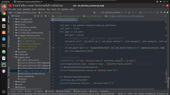Open Firefox from the dock
170x95 pixels.
pyautogui.click(x=4, y=7)
